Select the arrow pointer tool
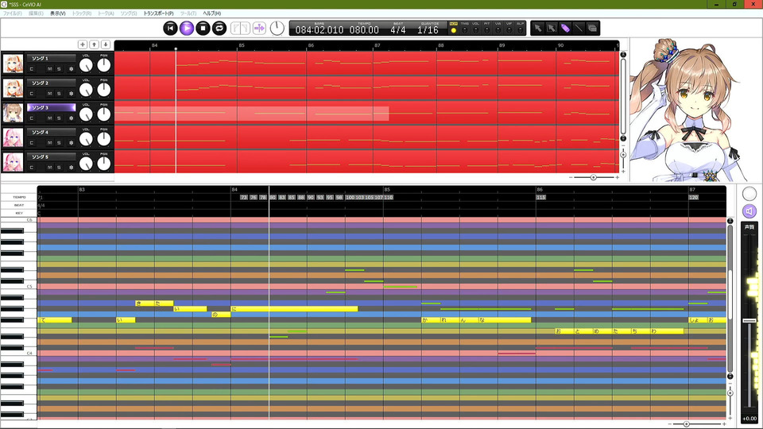 point(537,29)
